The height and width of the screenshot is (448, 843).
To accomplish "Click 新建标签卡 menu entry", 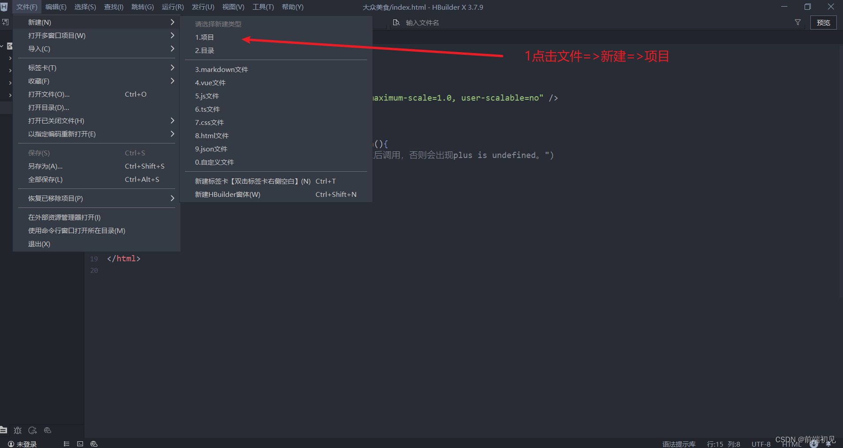I will point(277,181).
